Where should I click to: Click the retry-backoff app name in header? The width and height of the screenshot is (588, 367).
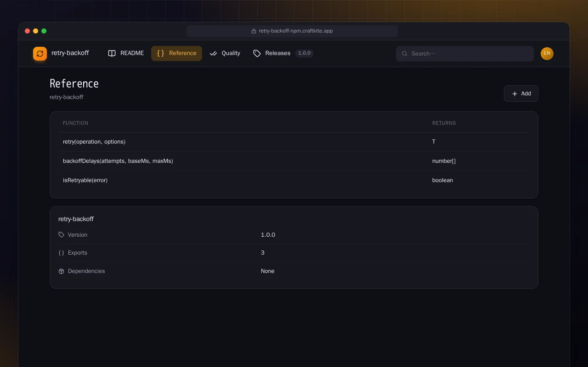point(70,53)
